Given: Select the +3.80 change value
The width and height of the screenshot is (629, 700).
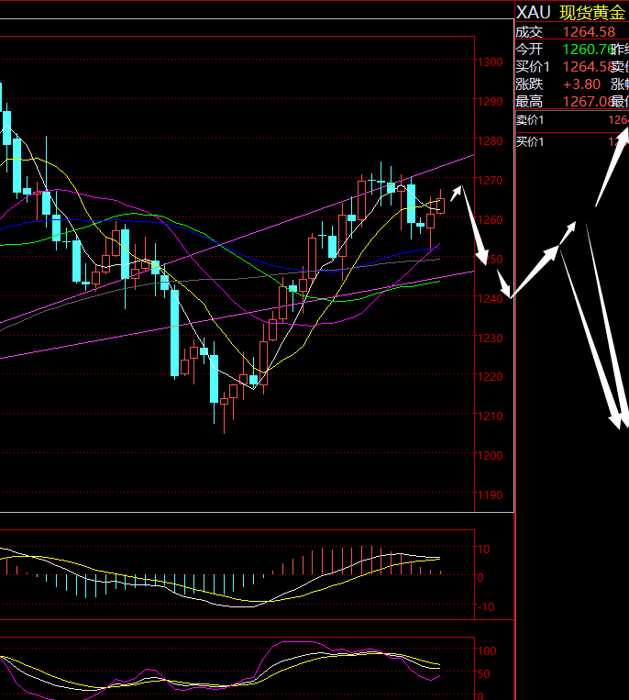Looking at the screenshot, I should coord(581,83).
